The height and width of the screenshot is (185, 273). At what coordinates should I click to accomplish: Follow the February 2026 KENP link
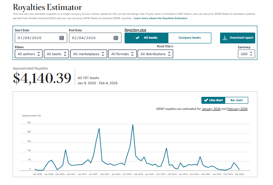pyautogui.click(x=237, y=109)
